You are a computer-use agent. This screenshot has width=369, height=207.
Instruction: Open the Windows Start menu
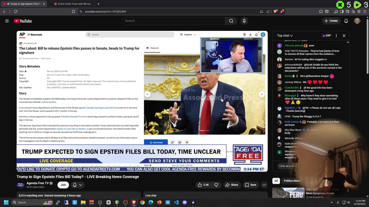tap(6, 202)
